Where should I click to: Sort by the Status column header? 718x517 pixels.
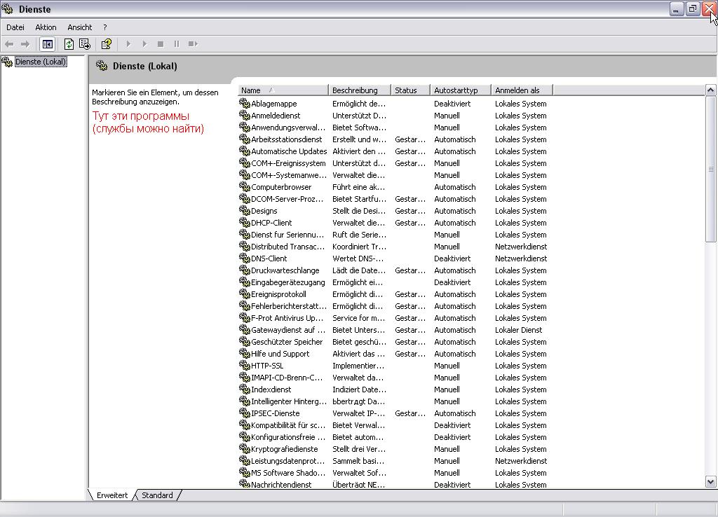point(410,90)
